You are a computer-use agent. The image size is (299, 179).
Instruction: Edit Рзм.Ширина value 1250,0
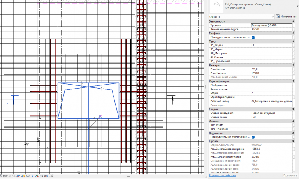pyautogui.click(x=271, y=73)
